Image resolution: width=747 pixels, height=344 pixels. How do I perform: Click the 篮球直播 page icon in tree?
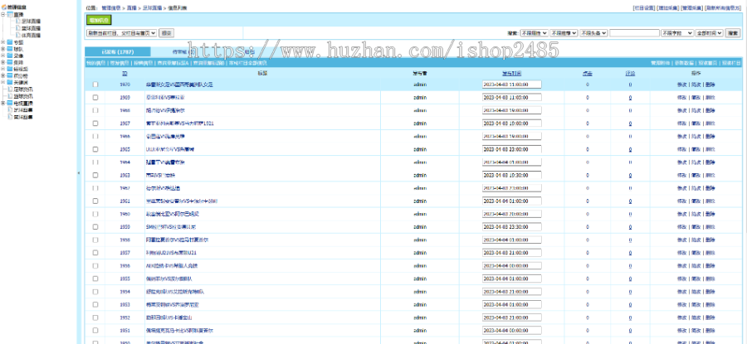coord(18,28)
